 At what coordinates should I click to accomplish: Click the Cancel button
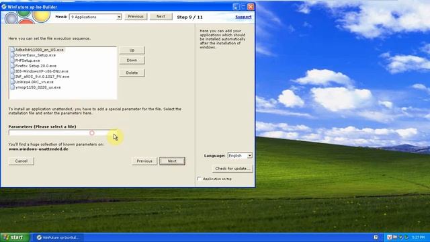(21, 161)
